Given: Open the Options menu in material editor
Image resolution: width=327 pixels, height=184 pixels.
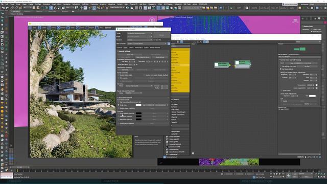Looking at the screenshot, I should pos(192,39).
